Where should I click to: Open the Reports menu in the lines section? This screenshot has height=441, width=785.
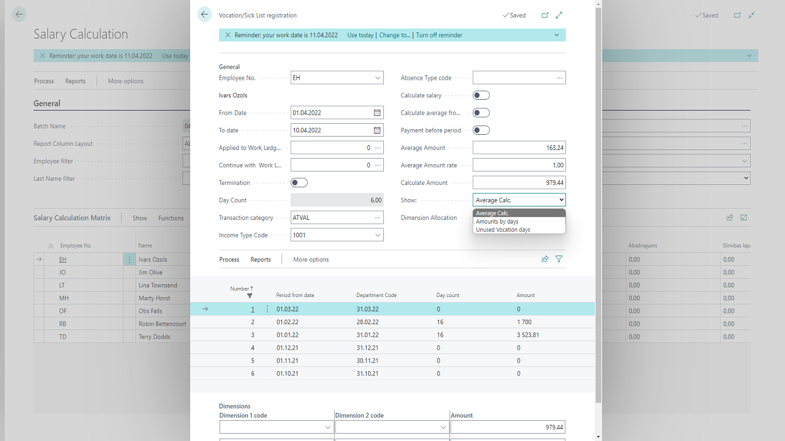coord(260,259)
